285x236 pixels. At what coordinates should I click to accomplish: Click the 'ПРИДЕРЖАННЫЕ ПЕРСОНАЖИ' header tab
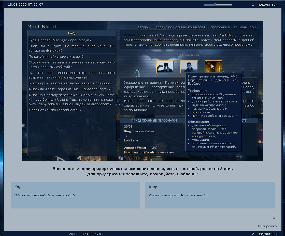[x=154, y=121]
